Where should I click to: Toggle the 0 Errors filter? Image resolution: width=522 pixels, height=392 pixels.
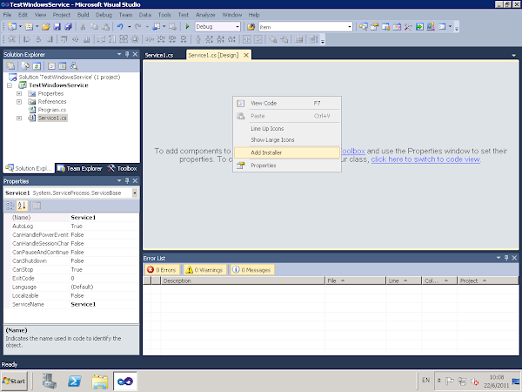pos(163,270)
